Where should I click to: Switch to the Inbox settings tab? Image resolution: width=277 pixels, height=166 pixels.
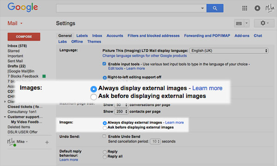pos(97,36)
